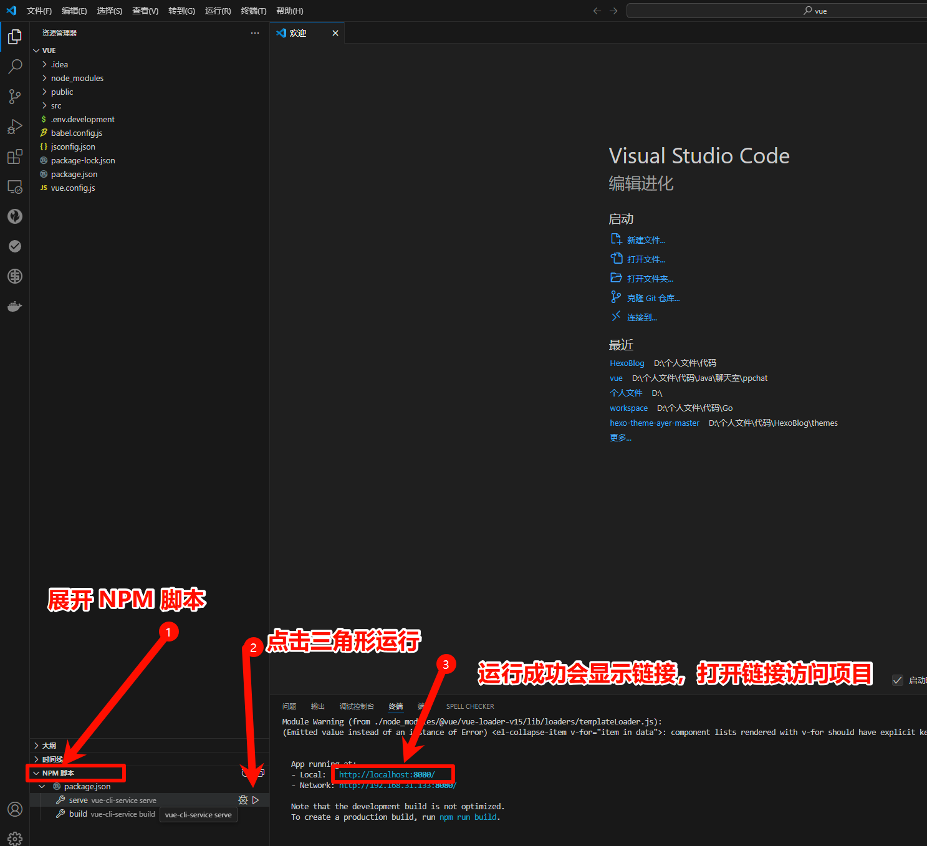Open the Remote Explorer view icon
The width and height of the screenshot is (927, 846).
(x=15, y=186)
